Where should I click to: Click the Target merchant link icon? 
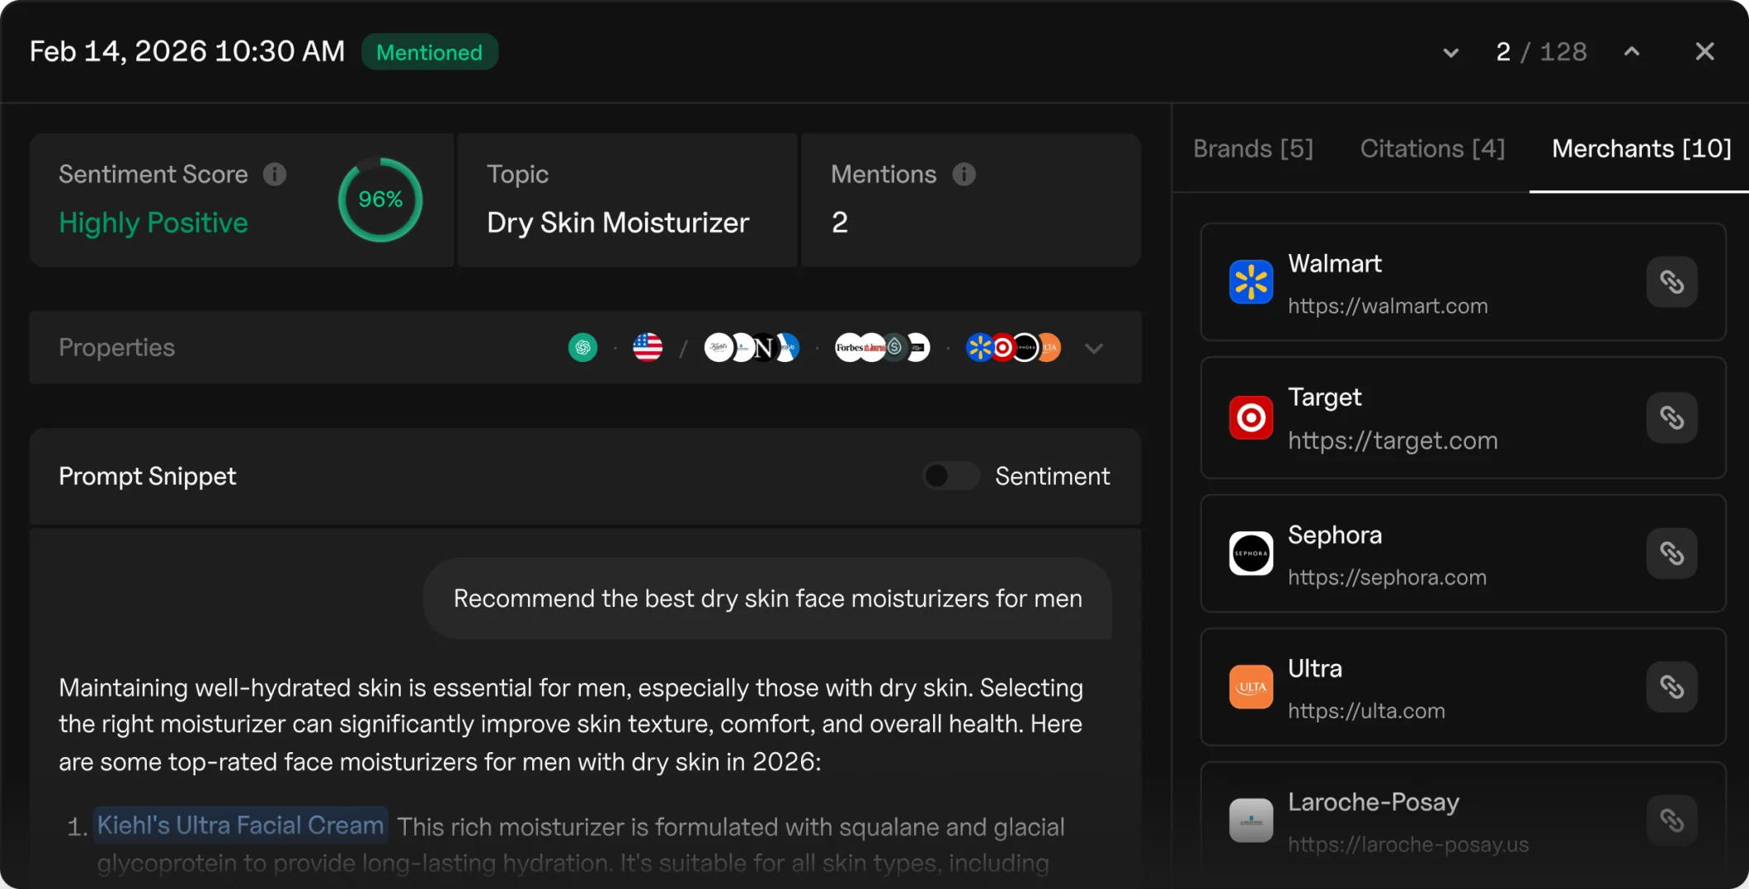[x=1671, y=418]
